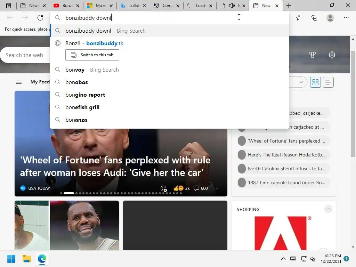The image size is (356, 267).
Task: Switch to the Comp tab
Action: click(x=163, y=6)
